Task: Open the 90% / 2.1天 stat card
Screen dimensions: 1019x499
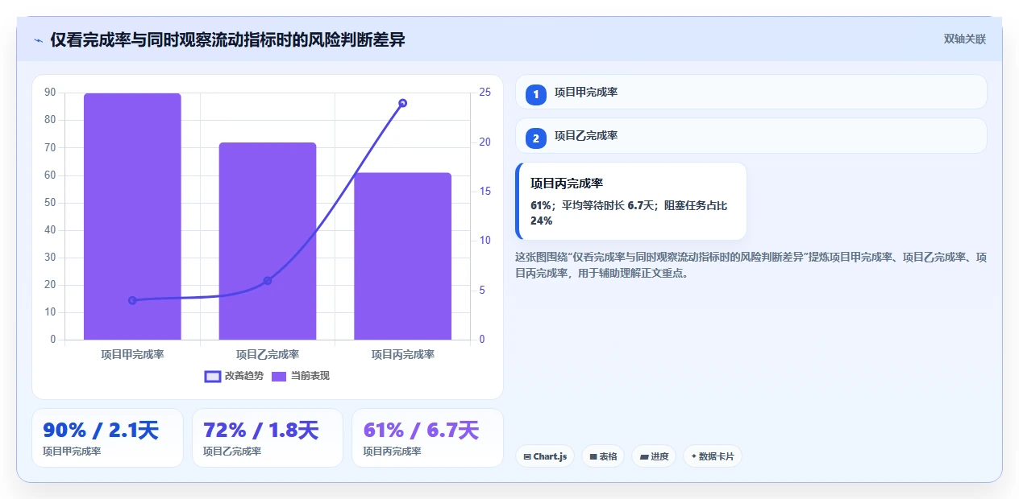Action: (x=107, y=438)
